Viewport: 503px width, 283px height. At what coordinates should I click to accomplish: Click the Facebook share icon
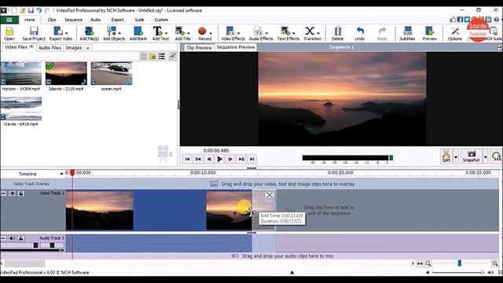point(460,20)
